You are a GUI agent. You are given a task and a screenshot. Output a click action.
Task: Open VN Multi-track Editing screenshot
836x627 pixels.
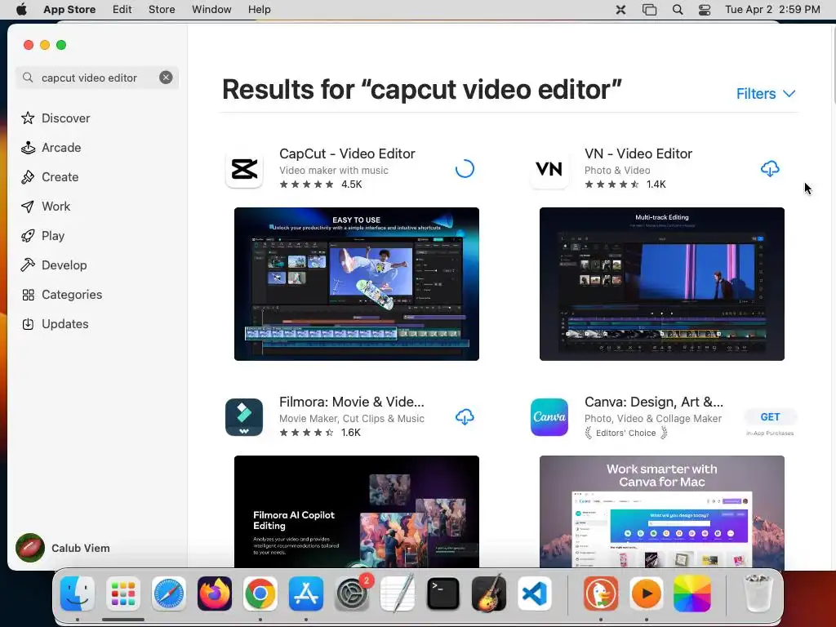661,283
